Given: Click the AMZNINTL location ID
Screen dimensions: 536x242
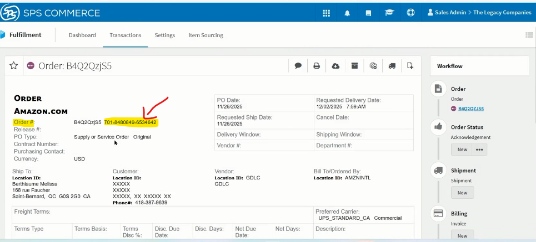Looking at the screenshot, I should [x=358, y=178].
